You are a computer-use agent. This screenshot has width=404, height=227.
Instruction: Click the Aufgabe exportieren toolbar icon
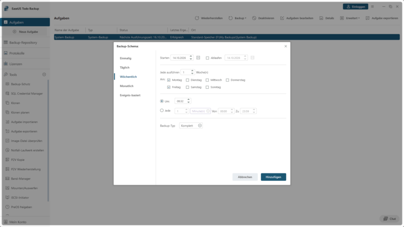click(367, 18)
